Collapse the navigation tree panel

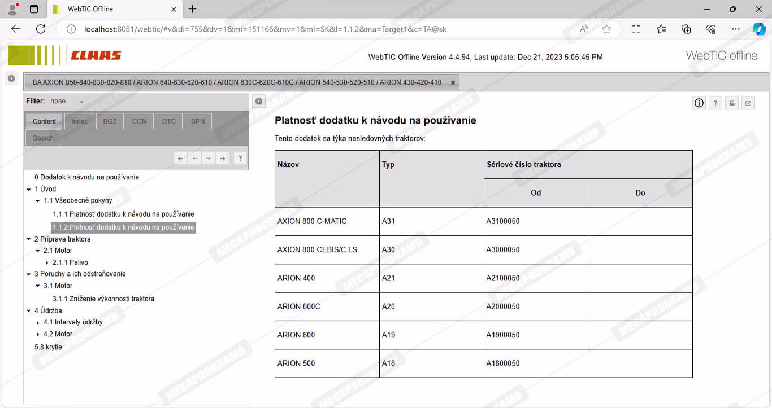click(x=258, y=101)
